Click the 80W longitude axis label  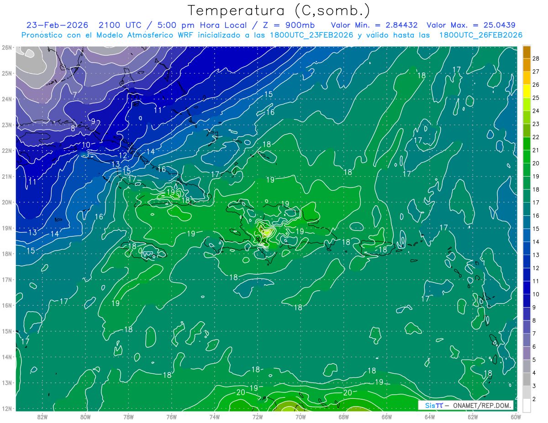pos(85,416)
